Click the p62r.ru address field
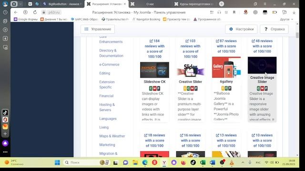The width and height of the screenshot is (305, 171). coord(54,12)
